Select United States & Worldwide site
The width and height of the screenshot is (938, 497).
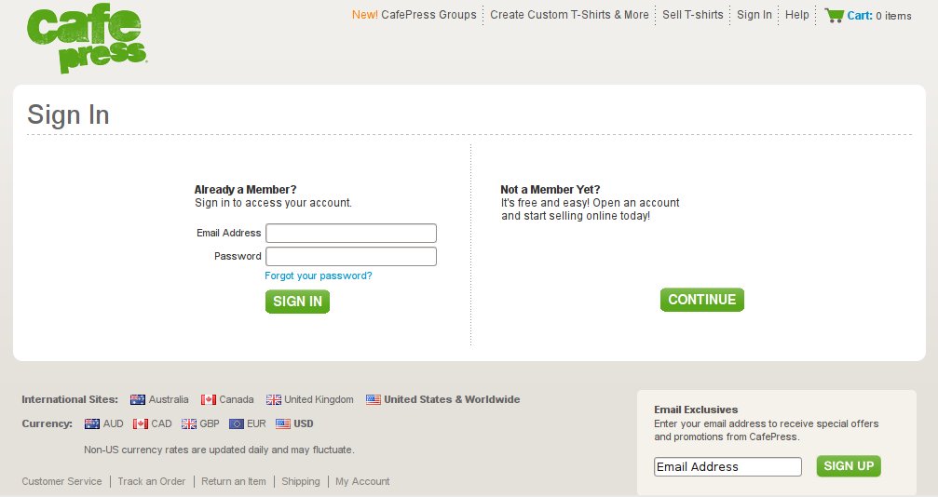pyautogui.click(x=452, y=399)
